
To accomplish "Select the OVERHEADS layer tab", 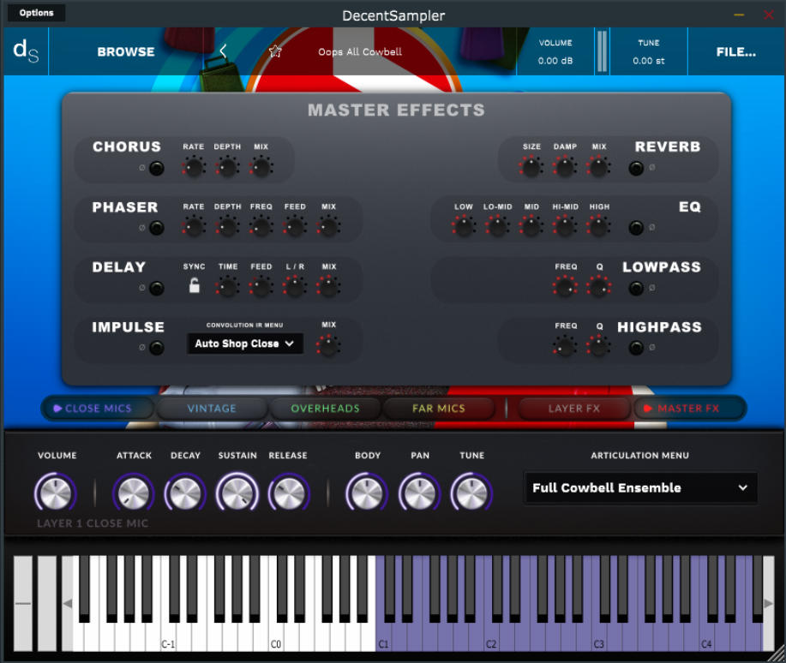I will 325,409.
